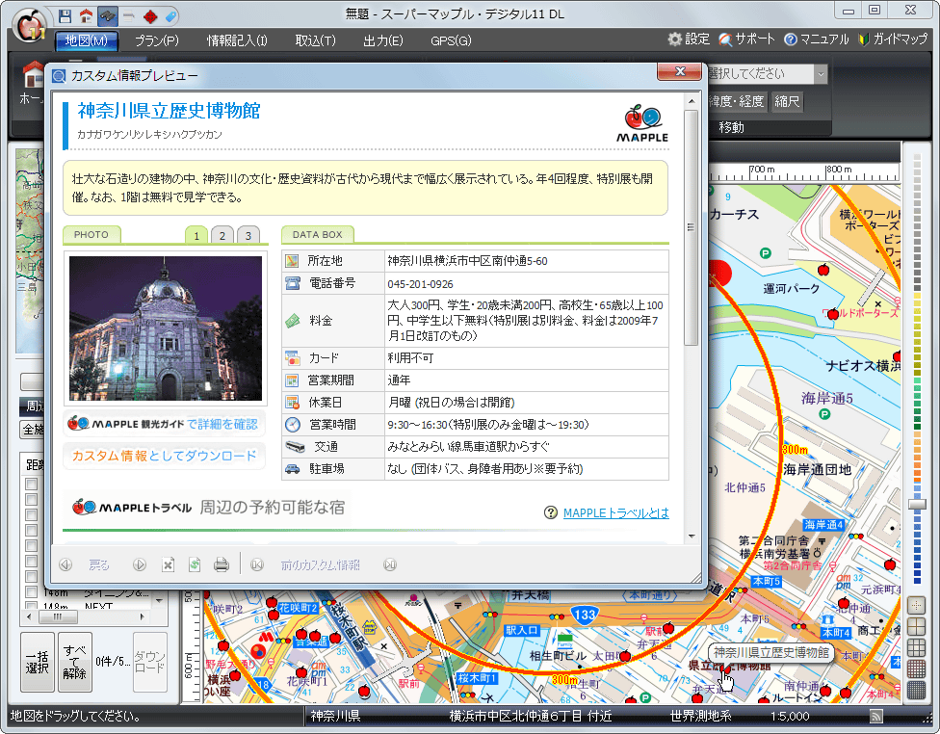Click the 緯度・経度 button

[736, 101]
